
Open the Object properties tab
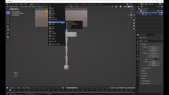tap(138, 59)
